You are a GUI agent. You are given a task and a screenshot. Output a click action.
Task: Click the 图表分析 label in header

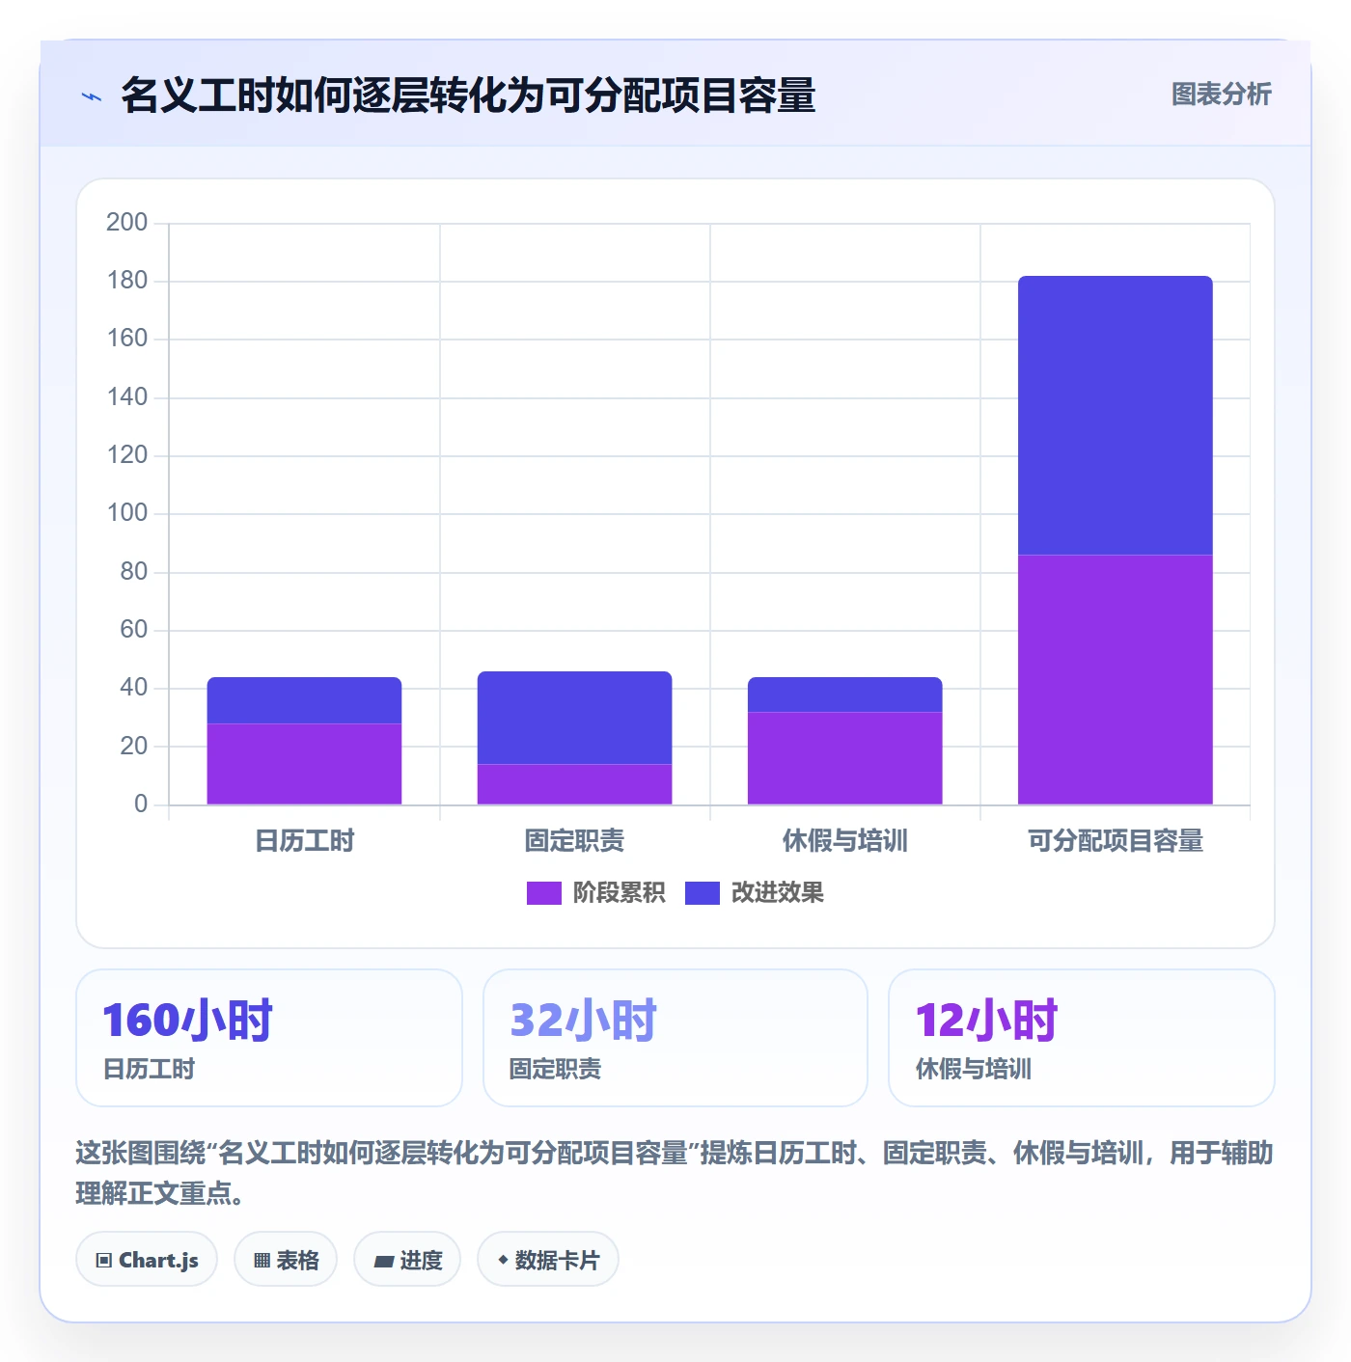tap(1222, 95)
